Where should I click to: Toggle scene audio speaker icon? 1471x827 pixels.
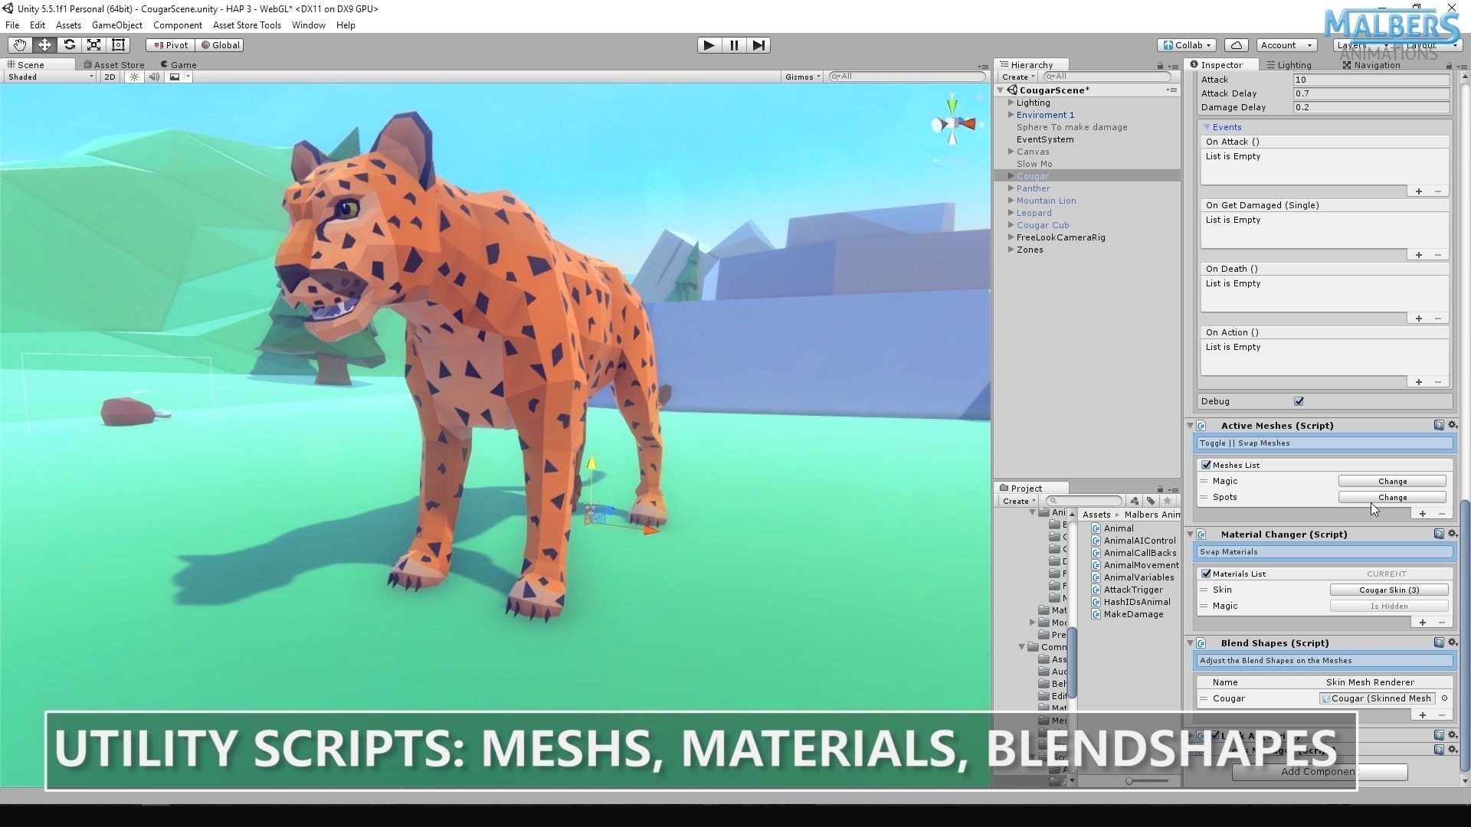pyautogui.click(x=154, y=77)
